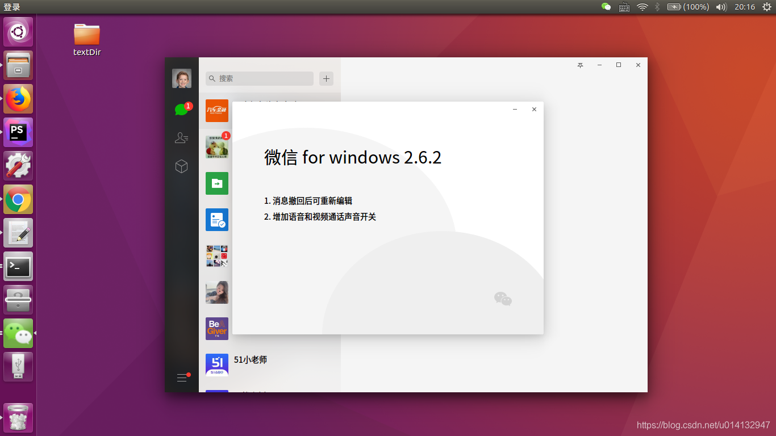Open the WeChat more-settings hamburger menu
This screenshot has width=776, height=436.
coord(182,378)
